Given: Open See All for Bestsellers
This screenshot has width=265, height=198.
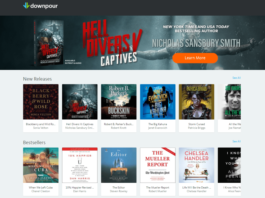Looking at the screenshot, I should (x=236, y=141).
